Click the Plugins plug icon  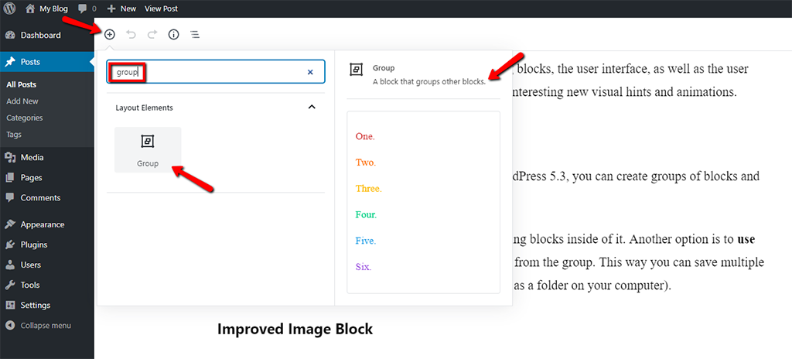tap(10, 244)
